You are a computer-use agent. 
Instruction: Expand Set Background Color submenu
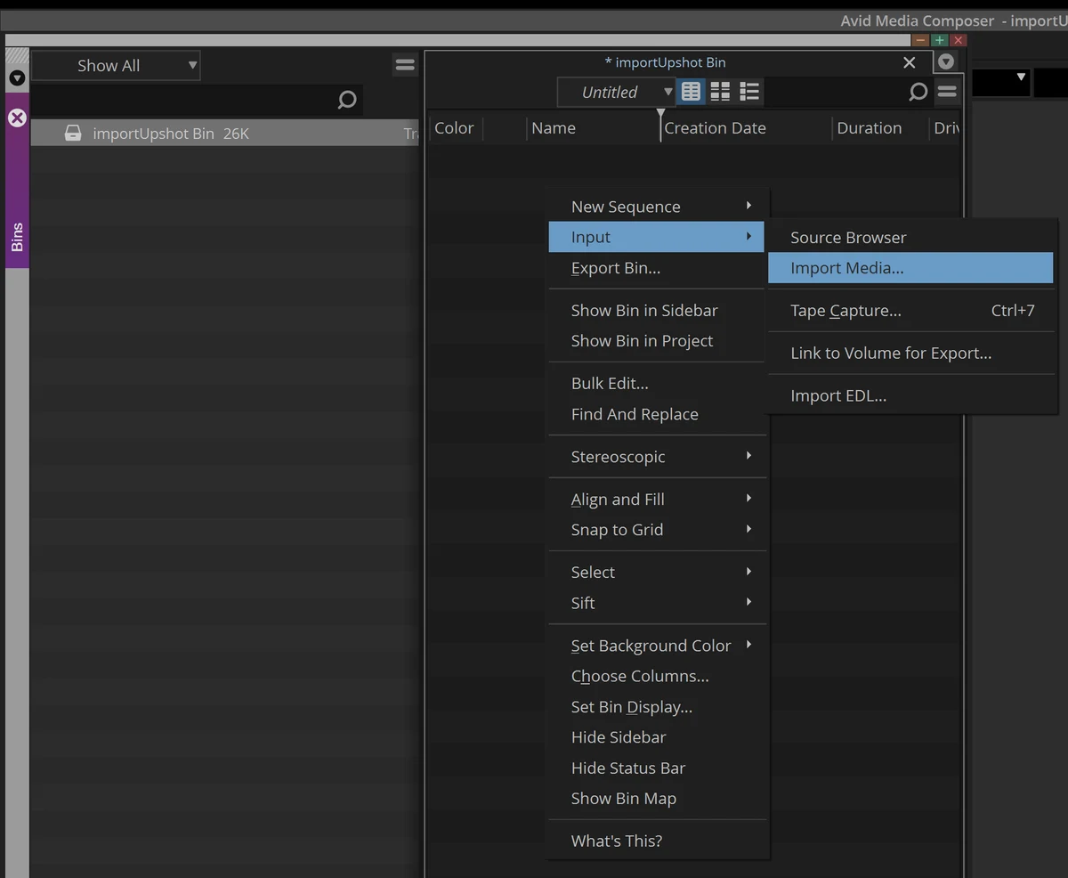click(657, 646)
